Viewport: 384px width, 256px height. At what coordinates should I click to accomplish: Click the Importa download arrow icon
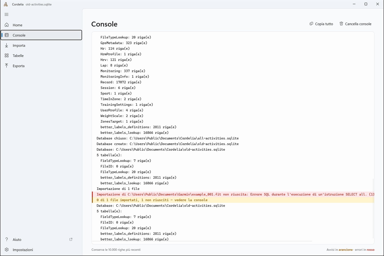point(7,45)
